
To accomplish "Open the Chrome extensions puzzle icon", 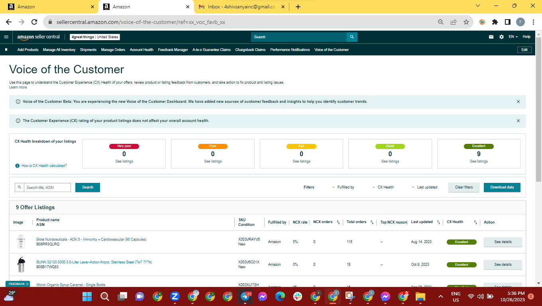I will [495, 22].
